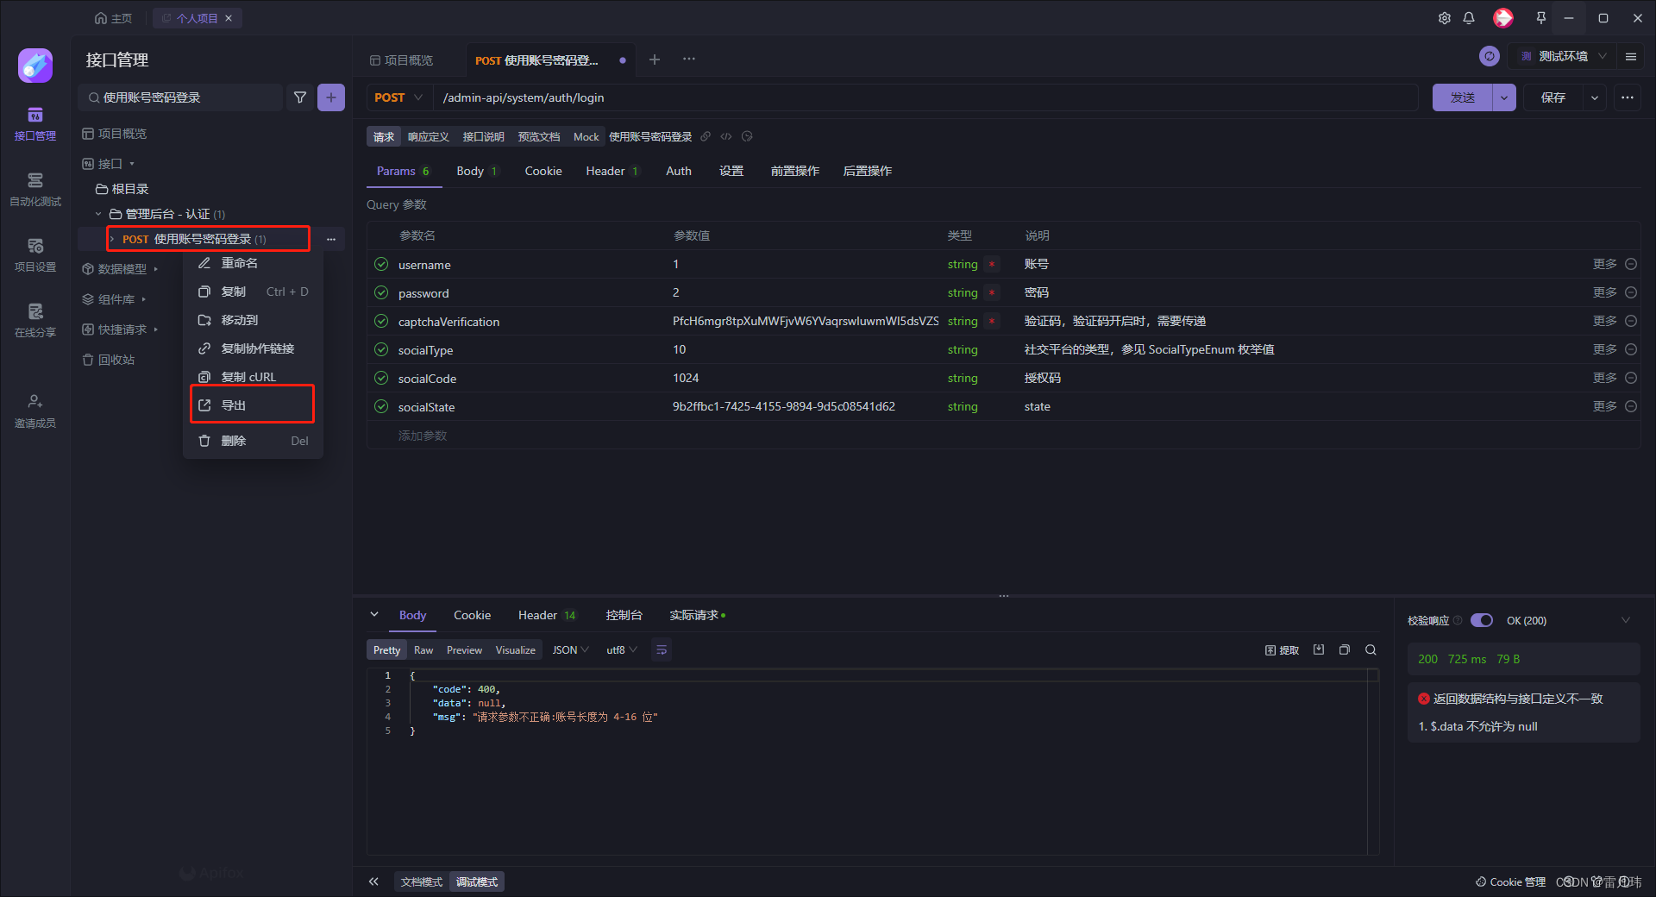
Task: Collapse the response panel chevron
Action: click(374, 615)
